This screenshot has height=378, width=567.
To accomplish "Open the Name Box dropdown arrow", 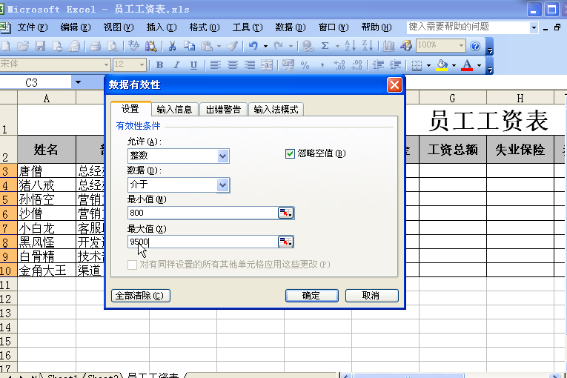I will pyautogui.click(x=78, y=82).
